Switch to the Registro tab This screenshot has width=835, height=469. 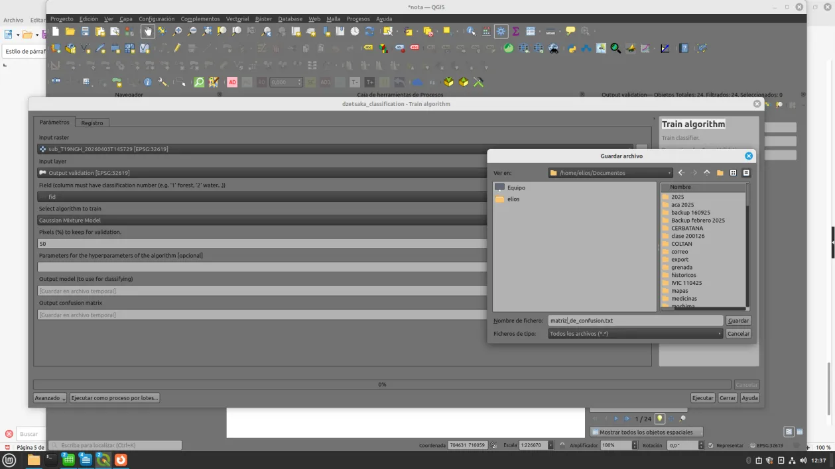[x=92, y=123]
